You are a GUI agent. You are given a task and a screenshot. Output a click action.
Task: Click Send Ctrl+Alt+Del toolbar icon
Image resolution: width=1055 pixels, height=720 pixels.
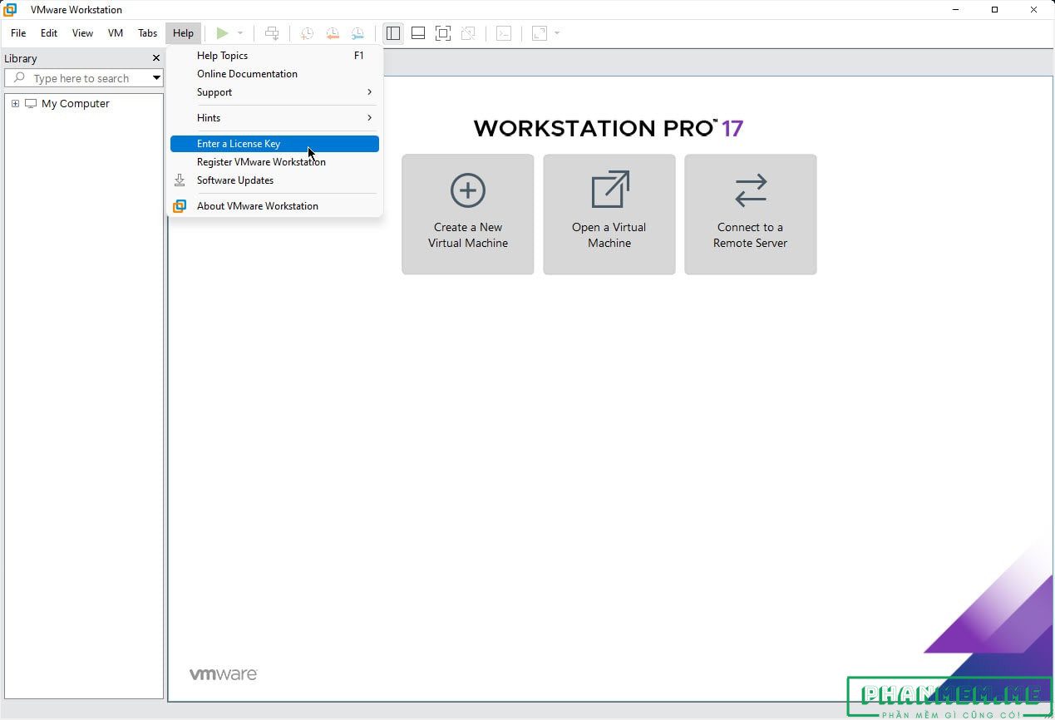[x=272, y=33]
